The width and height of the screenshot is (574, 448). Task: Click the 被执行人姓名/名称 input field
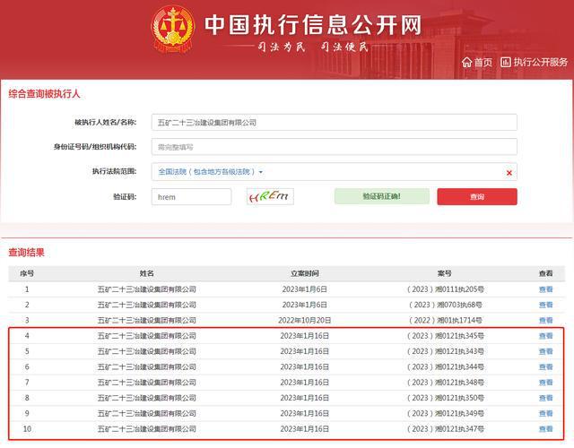tap(334, 122)
